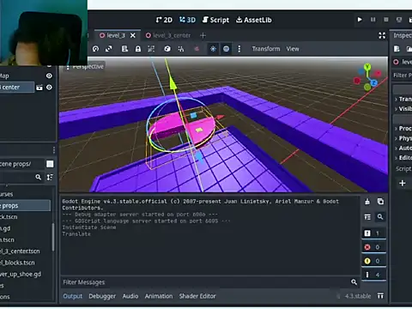
Task: Toggle FileSystem split mode square icon
Action: (x=50, y=164)
